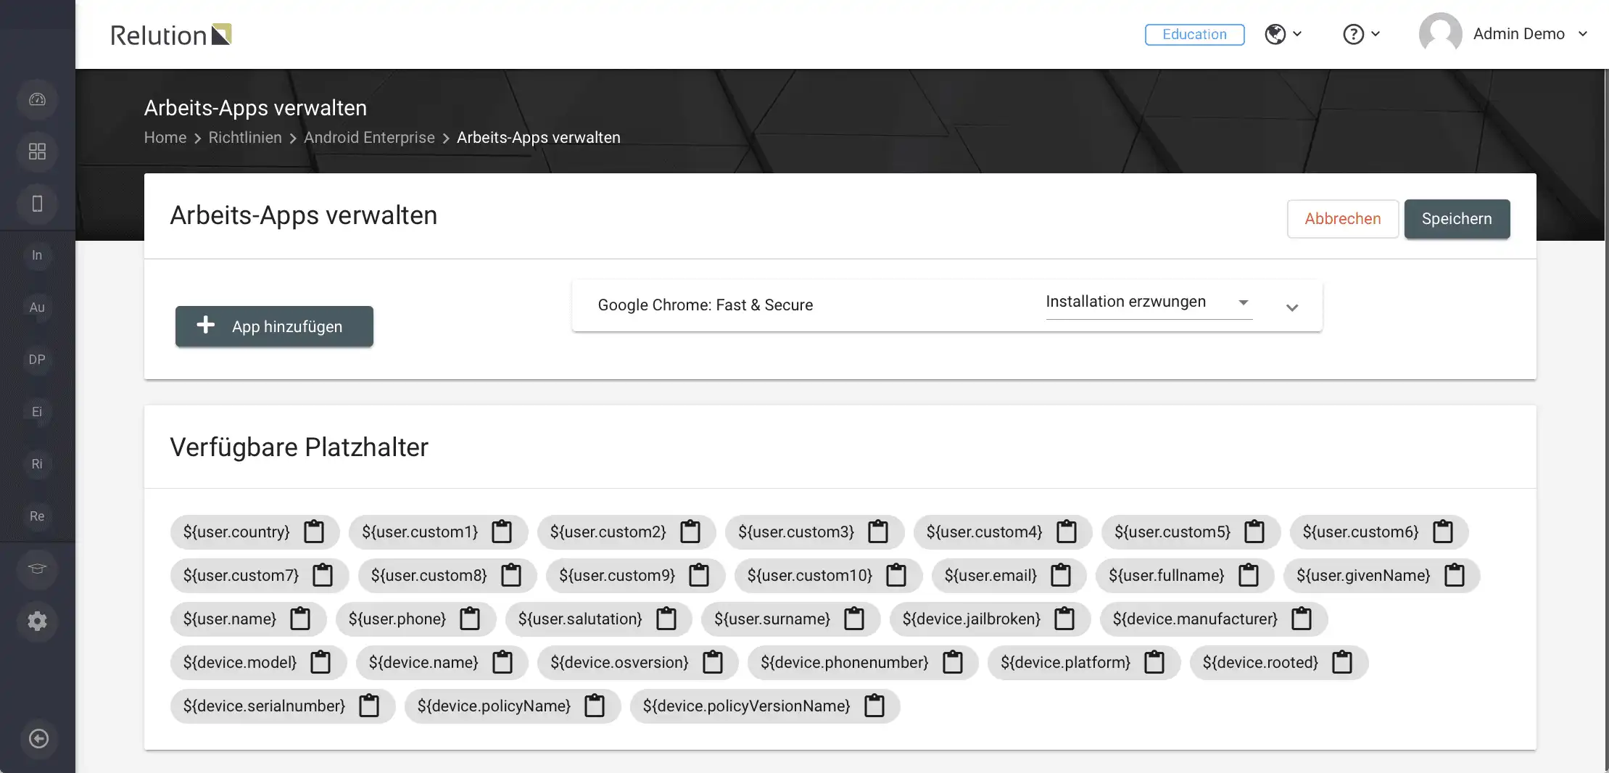The height and width of the screenshot is (773, 1609).
Task: Copy the ${device.manufacturer} placeholder
Action: [x=1302, y=619]
